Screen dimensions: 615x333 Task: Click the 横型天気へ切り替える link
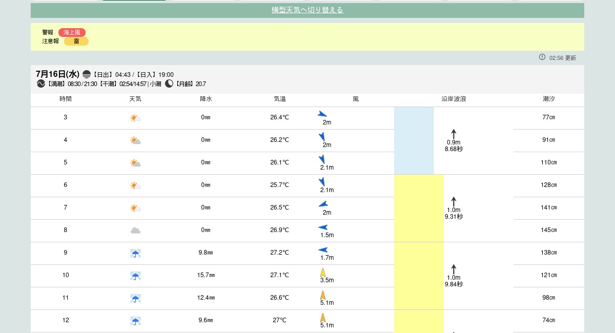click(x=307, y=10)
